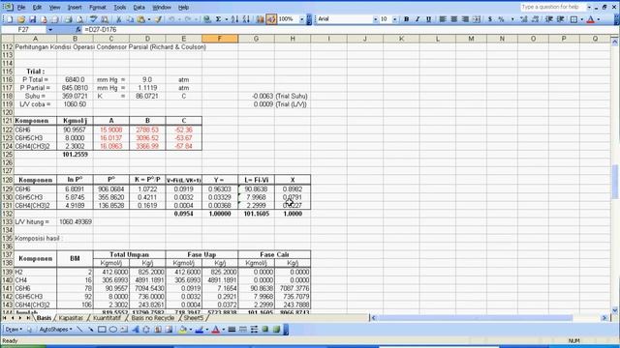Sort ascending with the A-Z icon
The image size is (620, 348).
click(x=234, y=19)
